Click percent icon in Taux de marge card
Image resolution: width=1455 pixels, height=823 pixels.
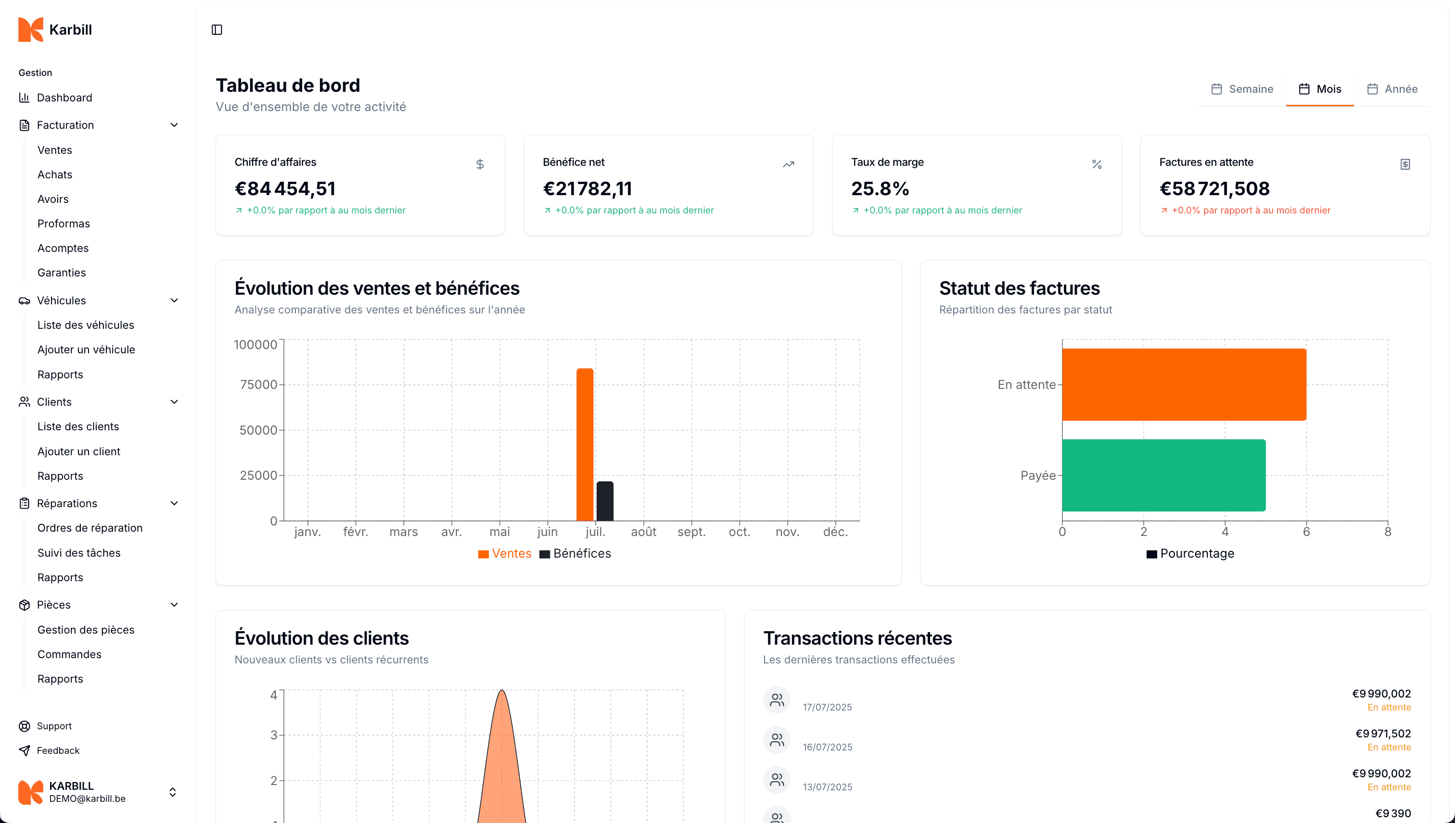pos(1097,164)
